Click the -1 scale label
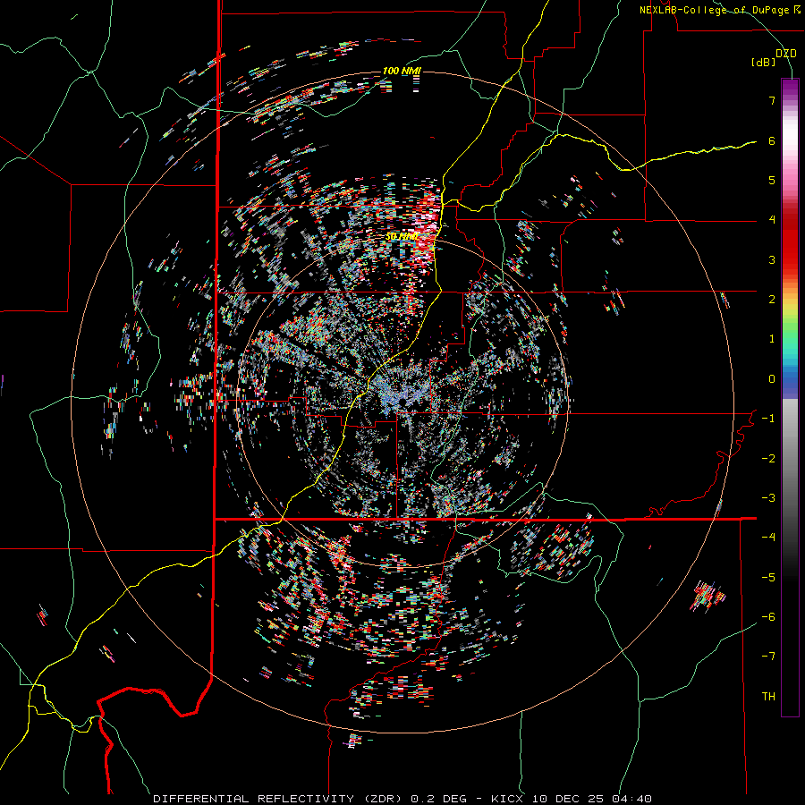 tap(768, 419)
